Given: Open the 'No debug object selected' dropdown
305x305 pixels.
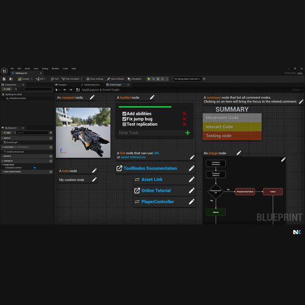Looking at the screenshot, I should click(187, 79).
